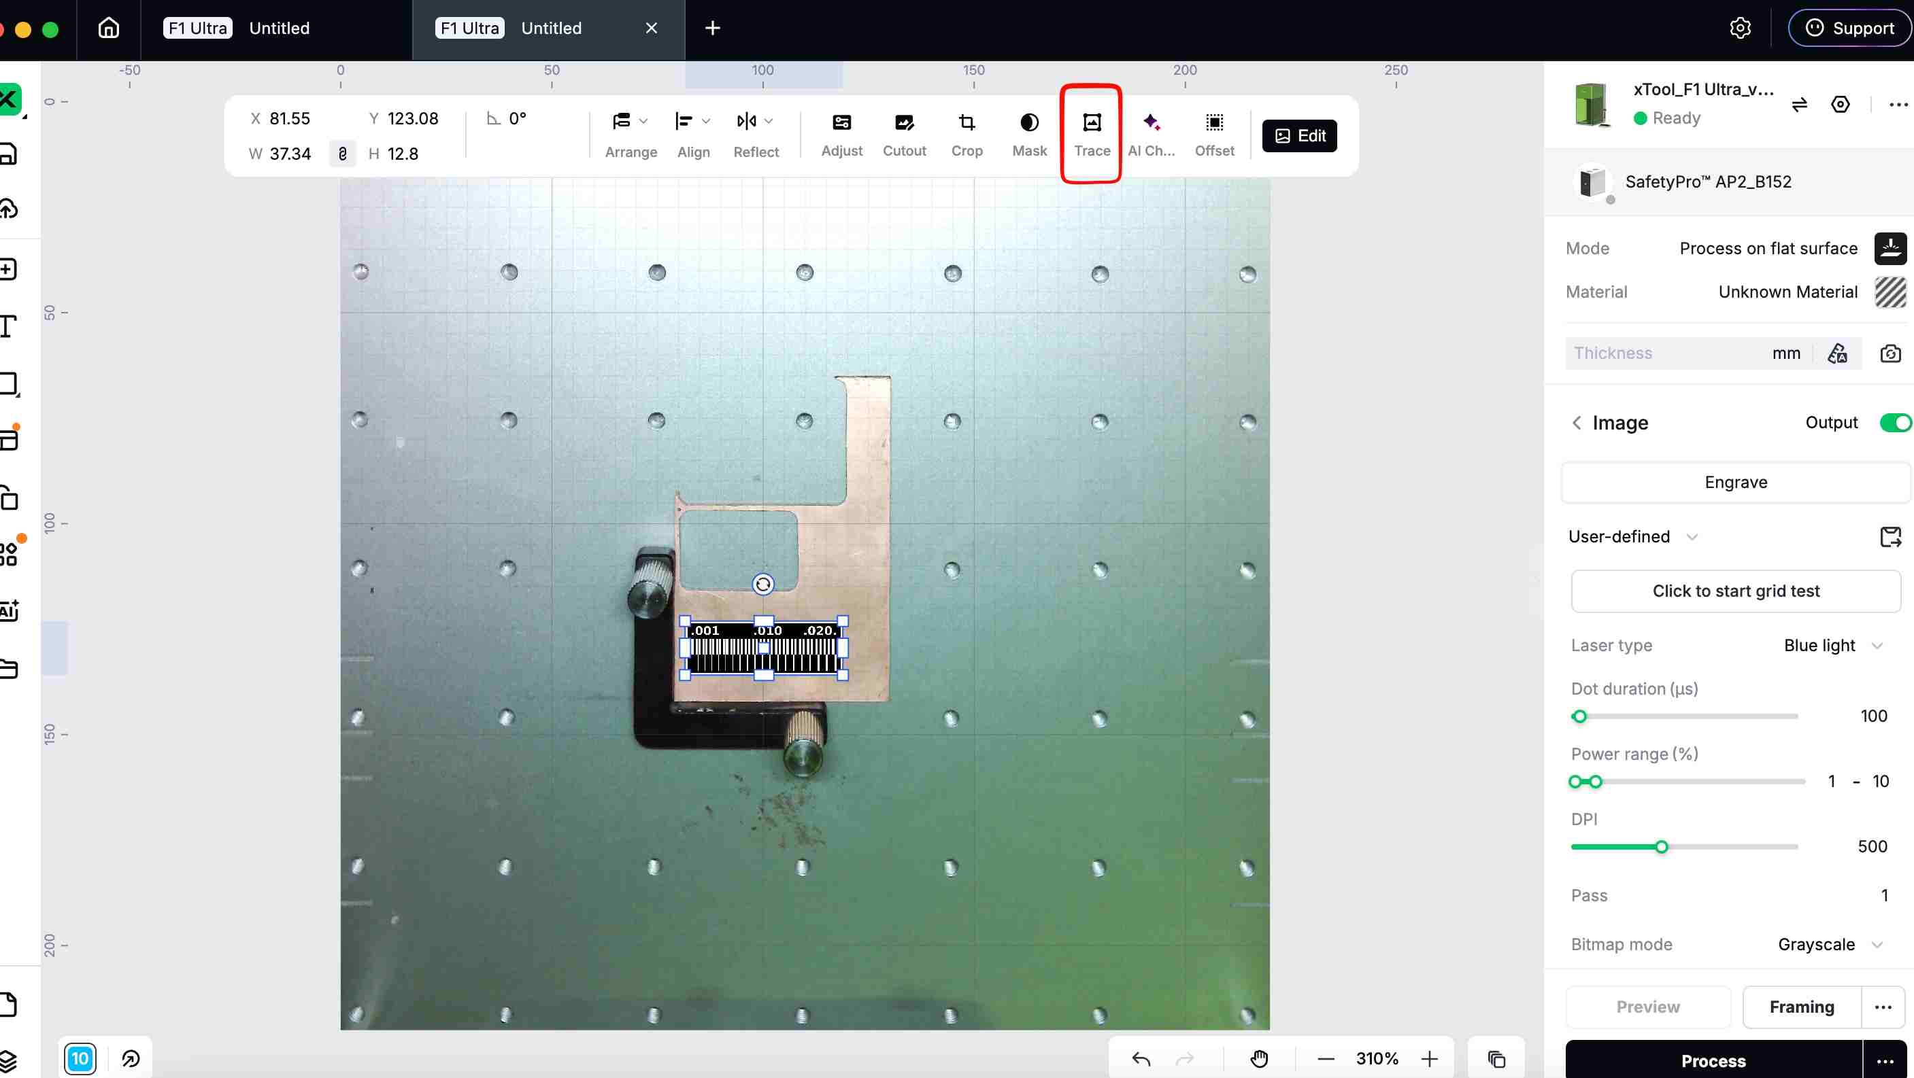Image resolution: width=1914 pixels, height=1078 pixels.
Task: Add a new project tab
Action: pyautogui.click(x=713, y=29)
